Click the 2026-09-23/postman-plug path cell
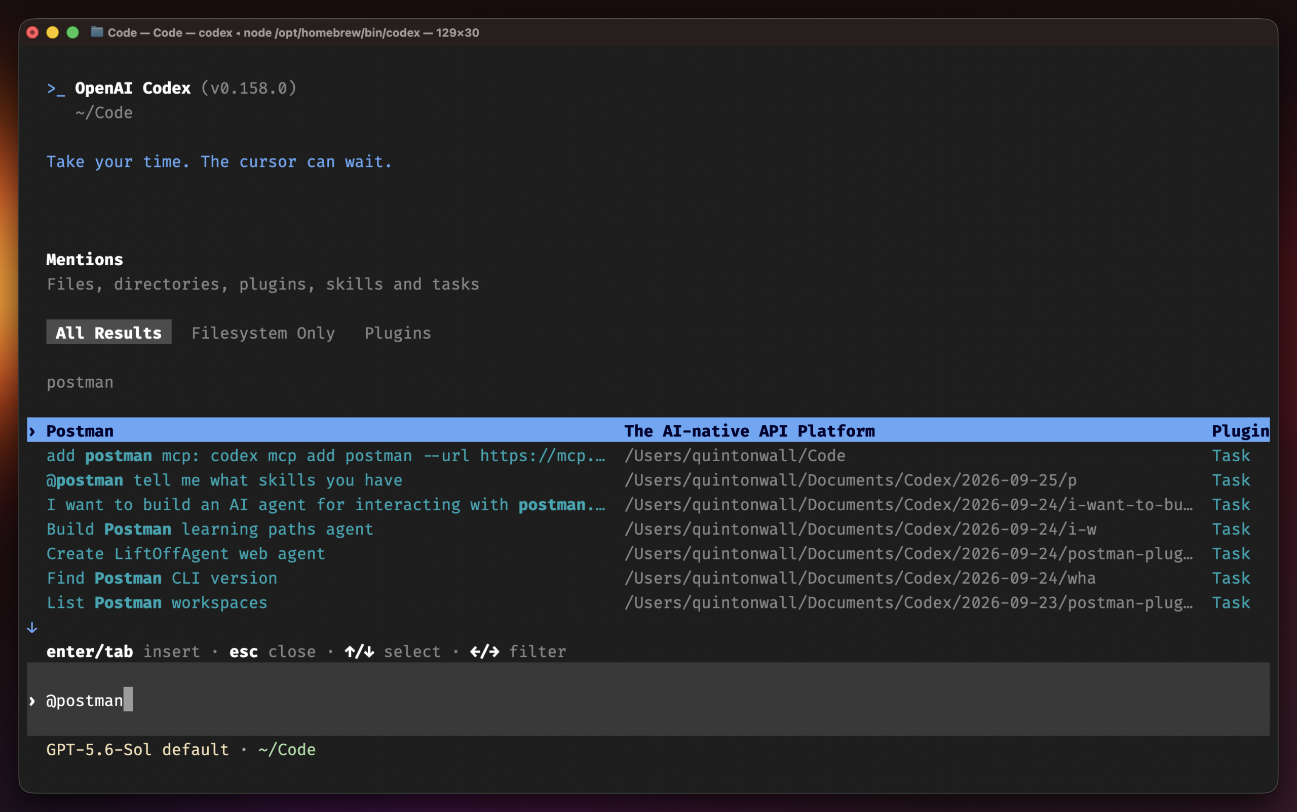The height and width of the screenshot is (812, 1297). tap(908, 602)
